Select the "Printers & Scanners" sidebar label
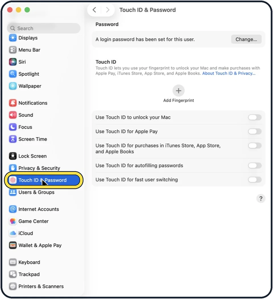The width and height of the screenshot is (273, 299). (x=41, y=287)
